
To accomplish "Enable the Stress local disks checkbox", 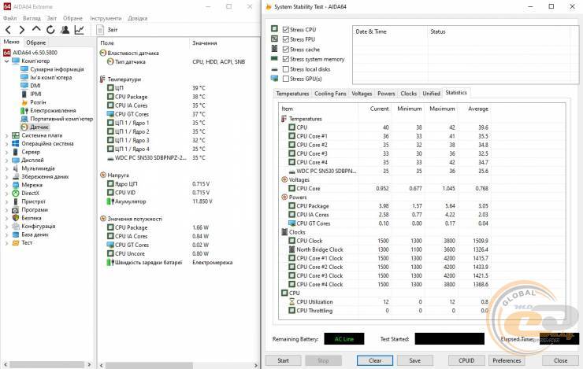I will (x=285, y=69).
